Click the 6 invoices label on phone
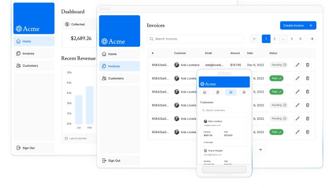The height and width of the screenshot is (188, 334). (208, 142)
